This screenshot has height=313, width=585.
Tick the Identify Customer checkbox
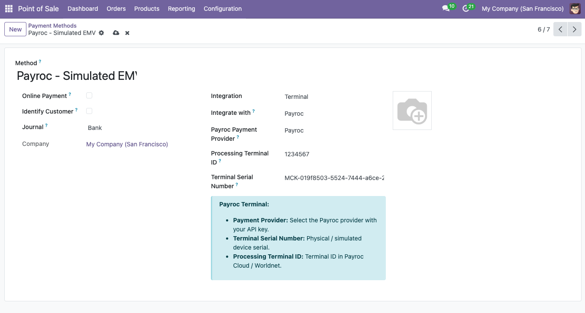click(89, 111)
